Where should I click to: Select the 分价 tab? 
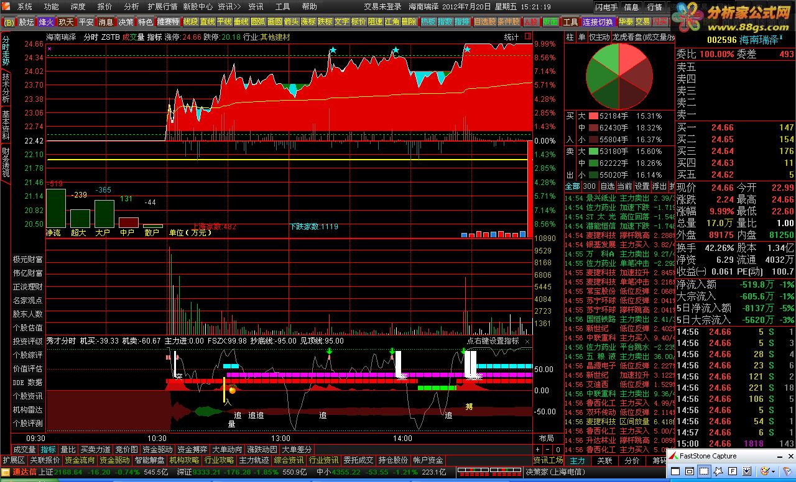coord(632,461)
